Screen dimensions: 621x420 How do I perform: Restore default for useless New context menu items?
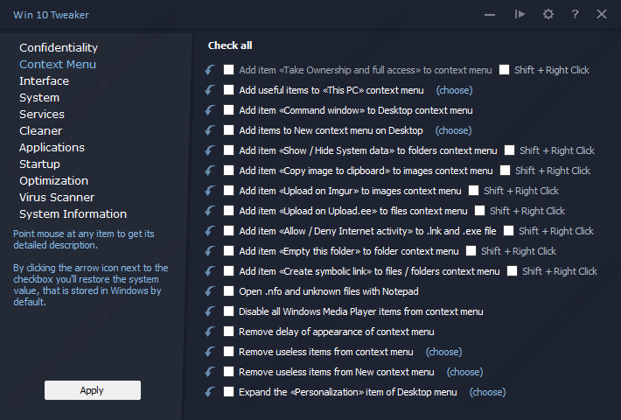210,372
